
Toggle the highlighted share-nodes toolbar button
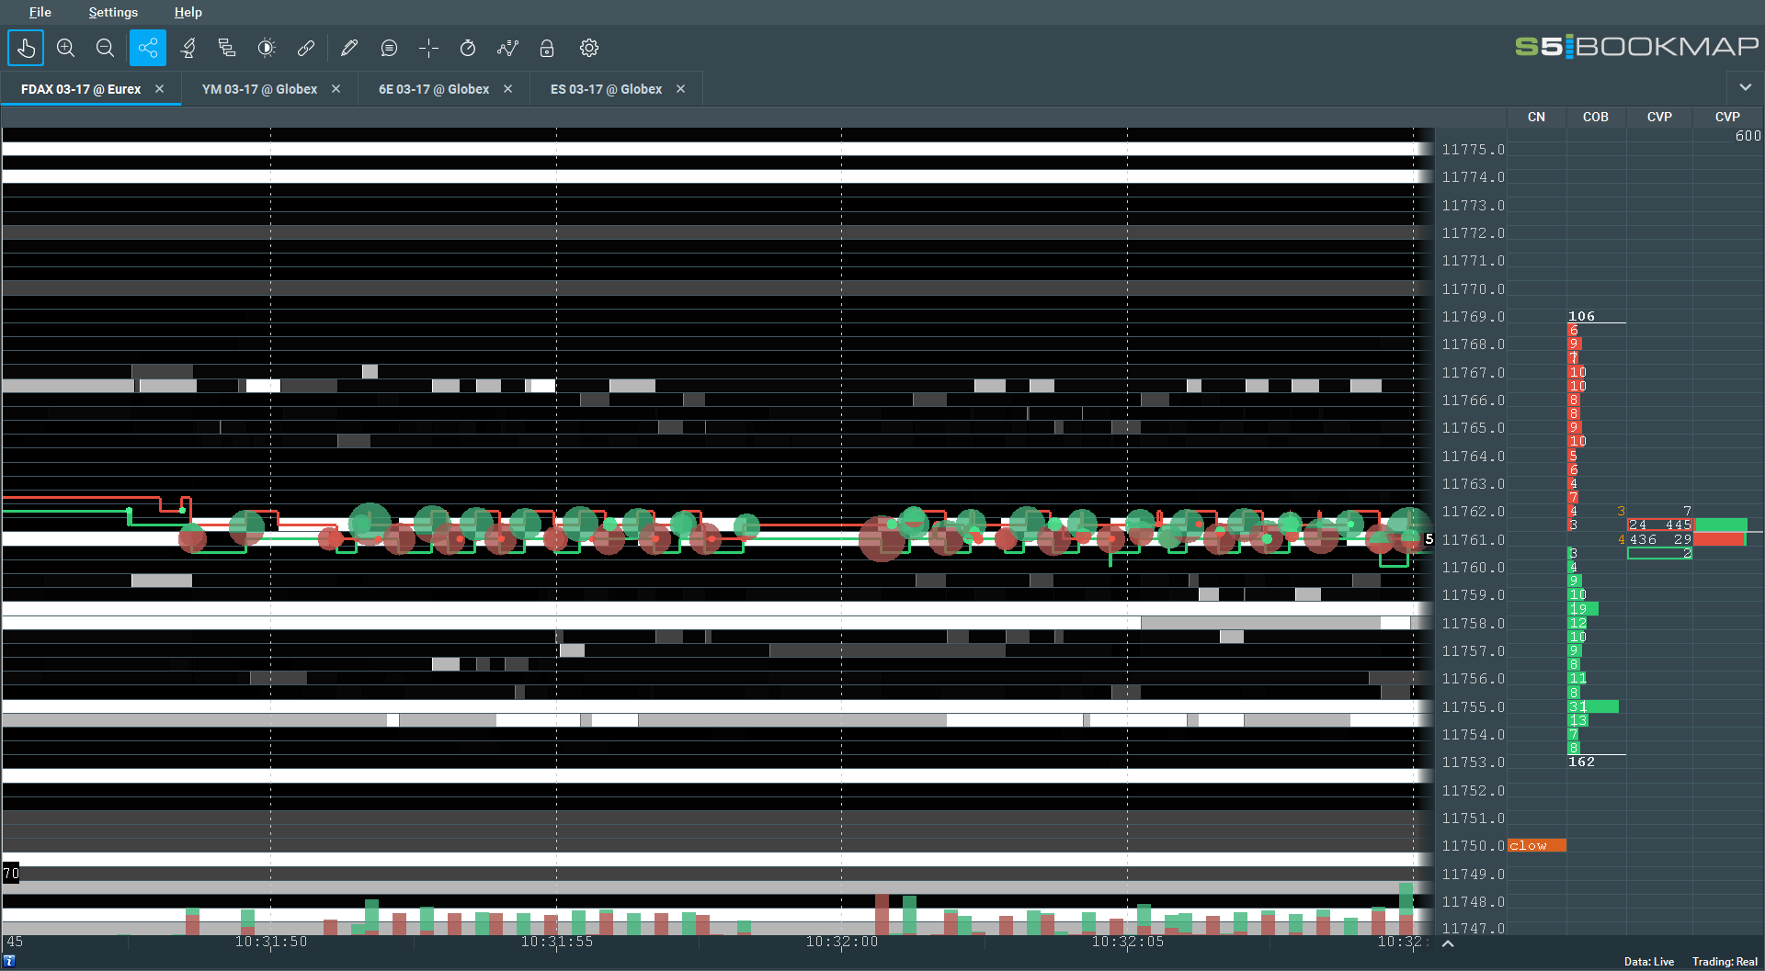coord(148,48)
